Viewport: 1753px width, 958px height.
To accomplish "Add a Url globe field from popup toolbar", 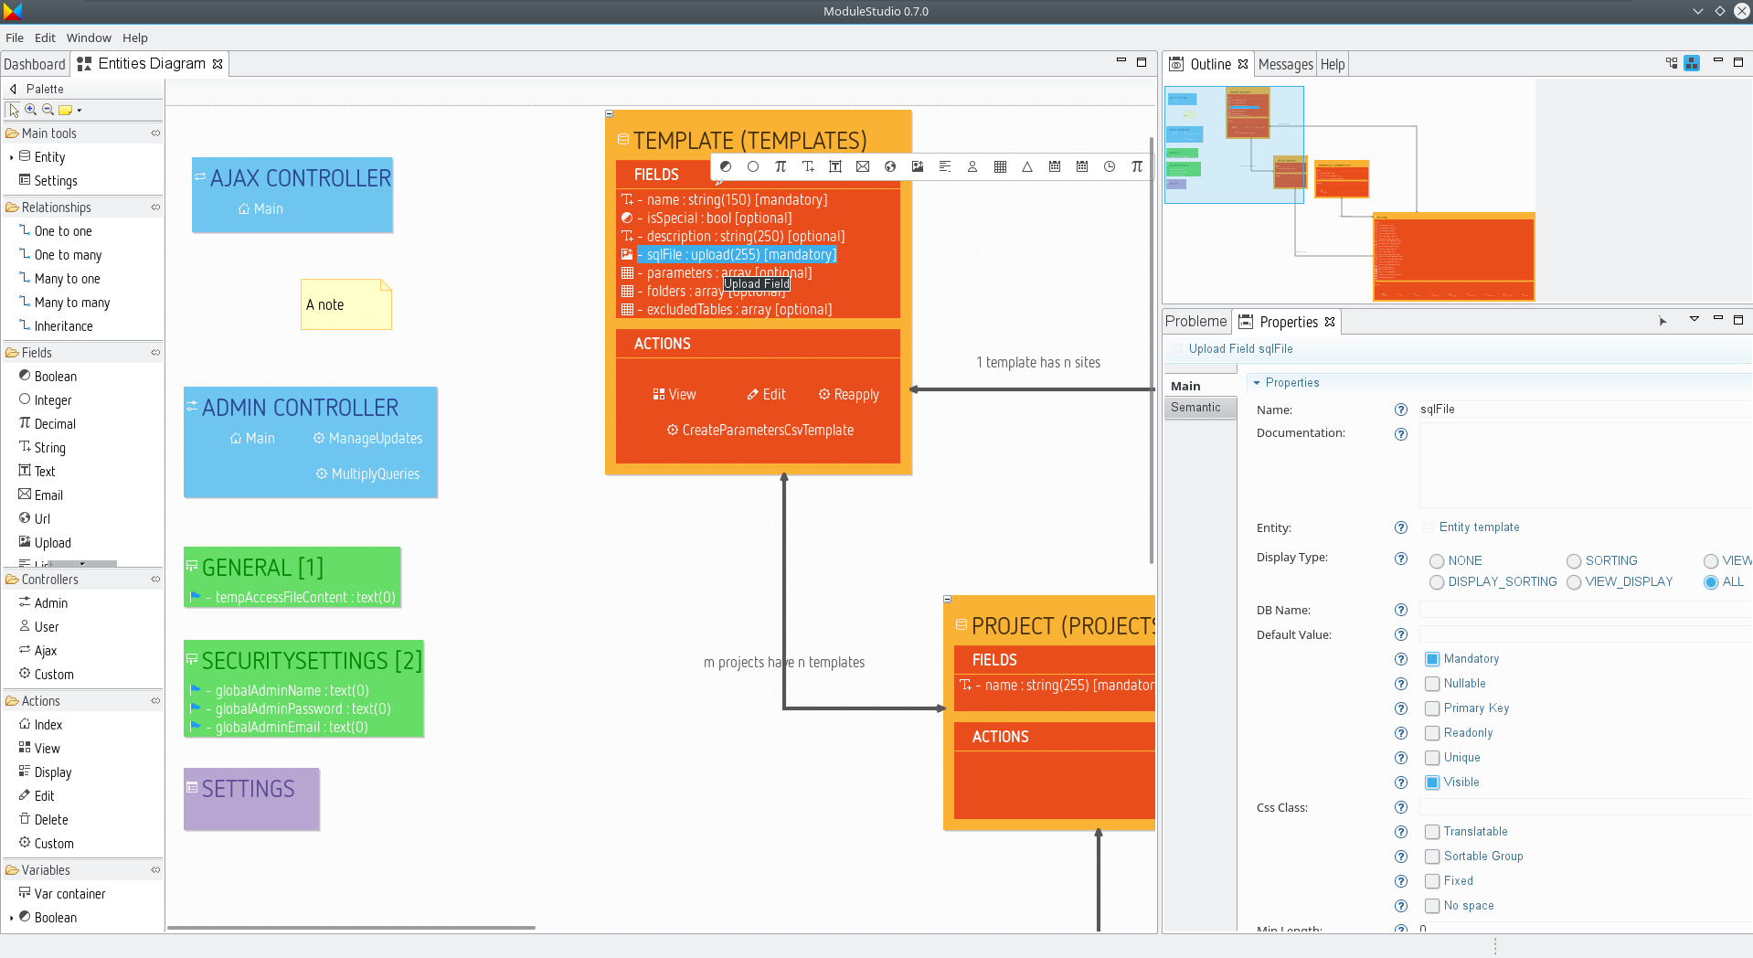I will 890,166.
